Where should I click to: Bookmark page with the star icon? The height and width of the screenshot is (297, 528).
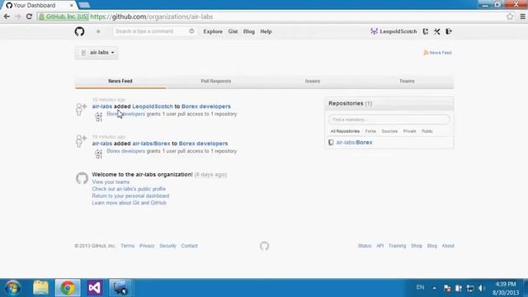(510, 16)
